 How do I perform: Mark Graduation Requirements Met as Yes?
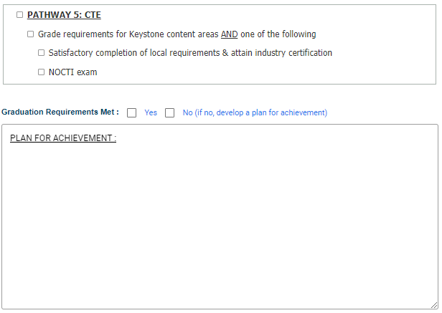pos(132,112)
